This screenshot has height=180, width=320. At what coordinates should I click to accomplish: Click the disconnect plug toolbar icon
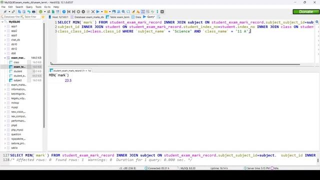13,11
